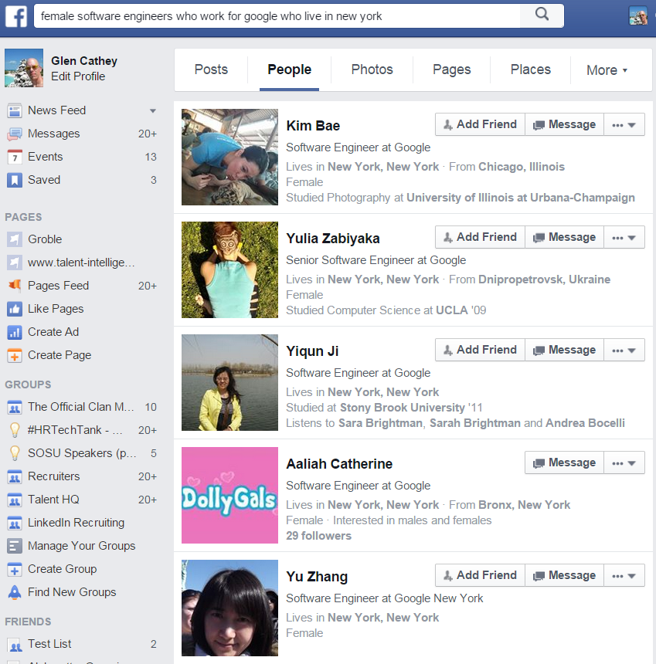Open options dropdown for Kim Bae

pos(624,124)
